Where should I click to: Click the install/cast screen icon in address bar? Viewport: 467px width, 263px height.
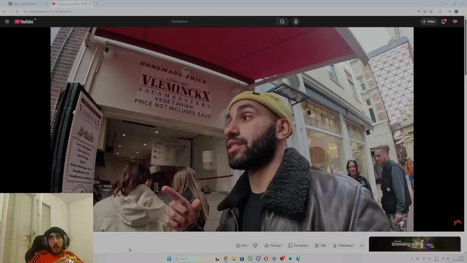click(x=425, y=11)
